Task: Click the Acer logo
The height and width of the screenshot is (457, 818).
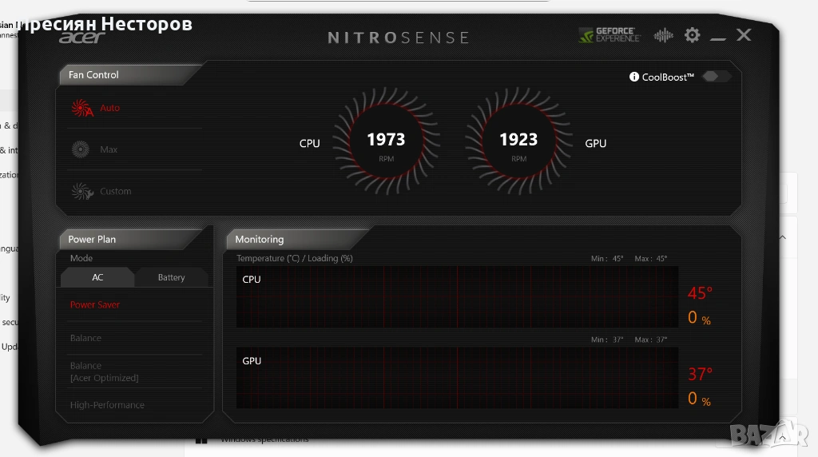Action: point(81,38)
